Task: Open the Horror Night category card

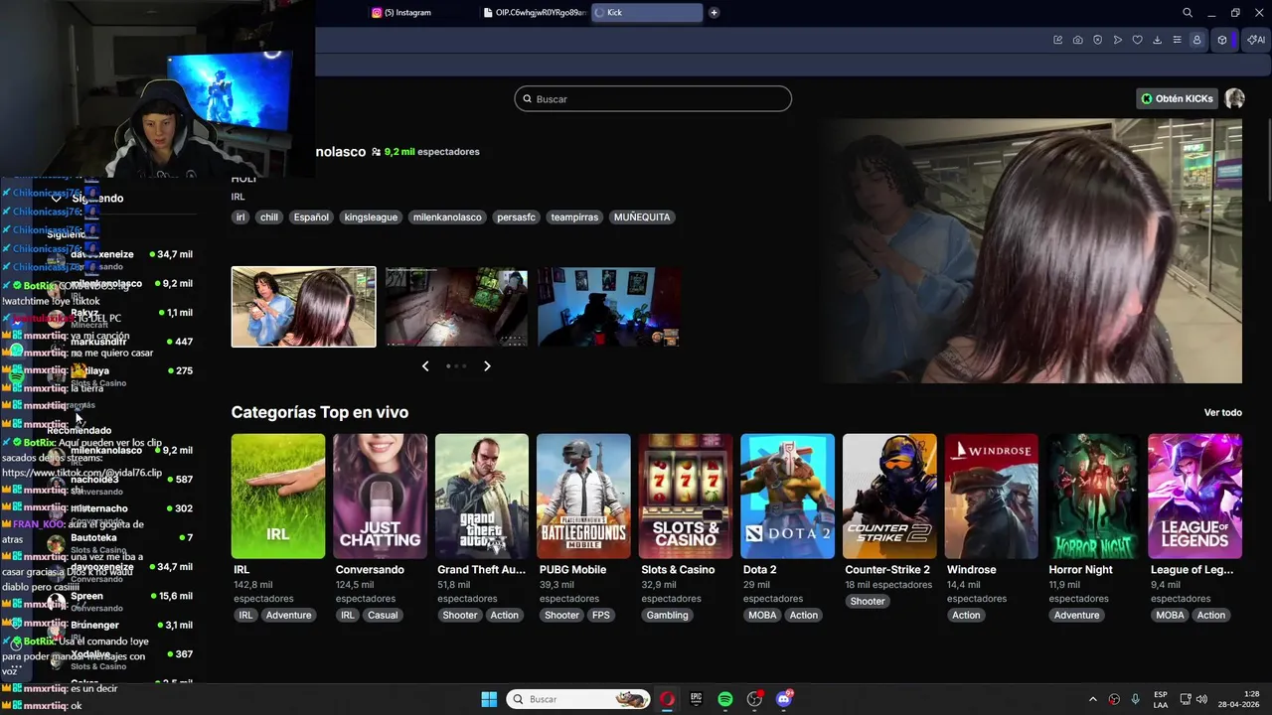Action: (1093, 496)
